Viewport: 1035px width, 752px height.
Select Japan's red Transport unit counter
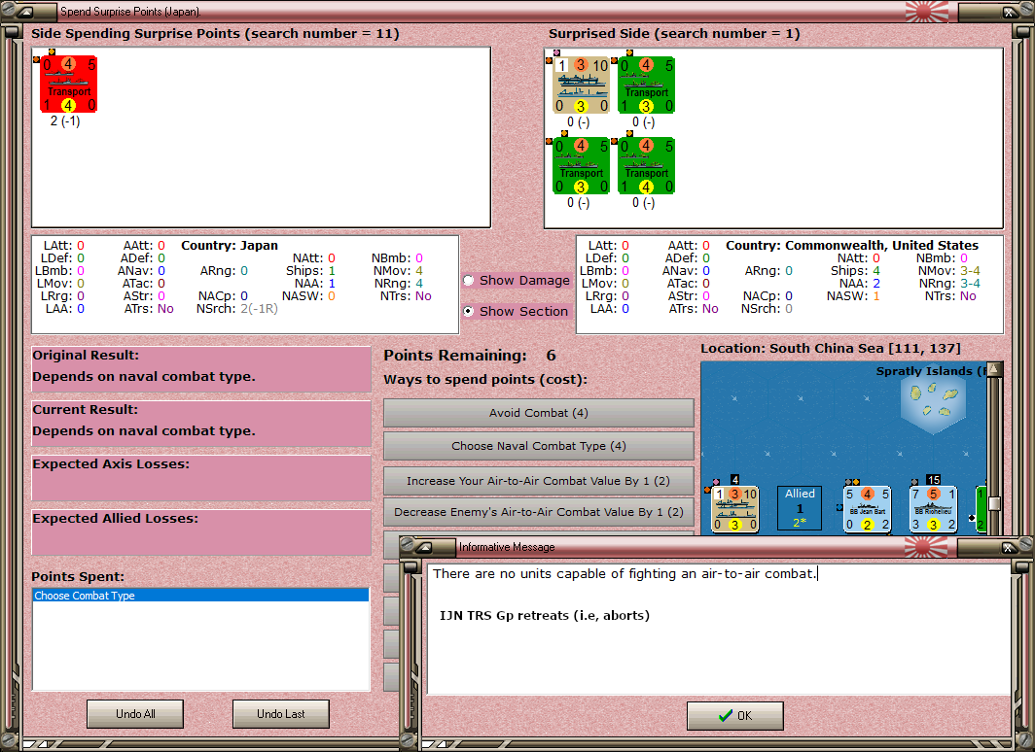pyautogui.click(x=69, y=85)
